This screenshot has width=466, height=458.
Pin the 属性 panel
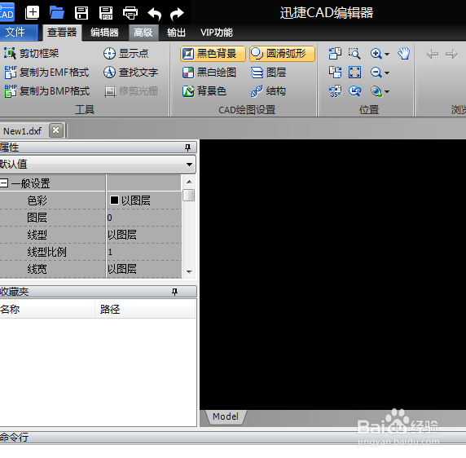click(187, 148)
